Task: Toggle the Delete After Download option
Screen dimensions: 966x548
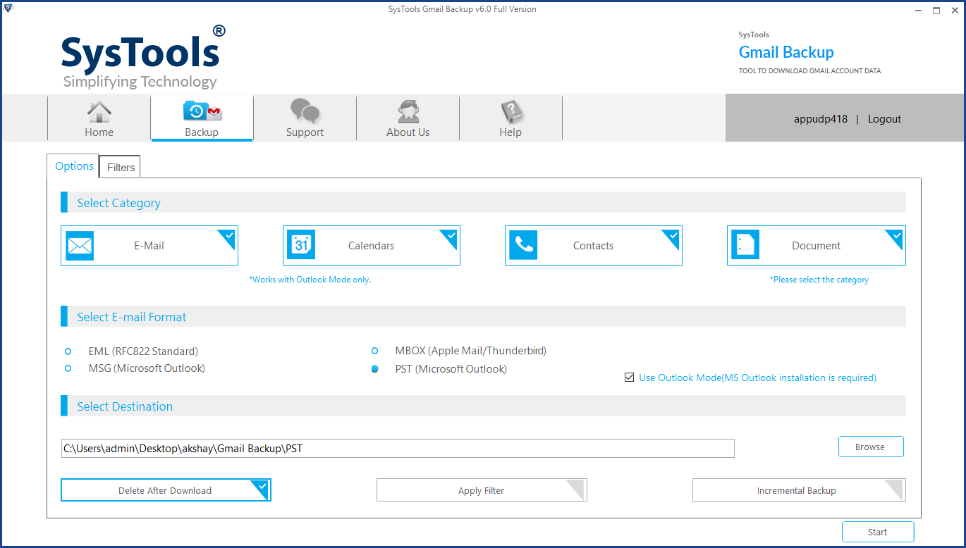Action: tap(166, 490)
